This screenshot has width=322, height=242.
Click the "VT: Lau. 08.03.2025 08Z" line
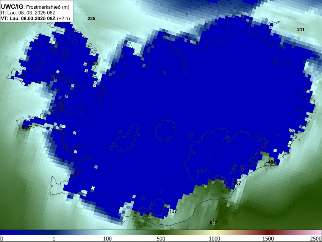28,18
